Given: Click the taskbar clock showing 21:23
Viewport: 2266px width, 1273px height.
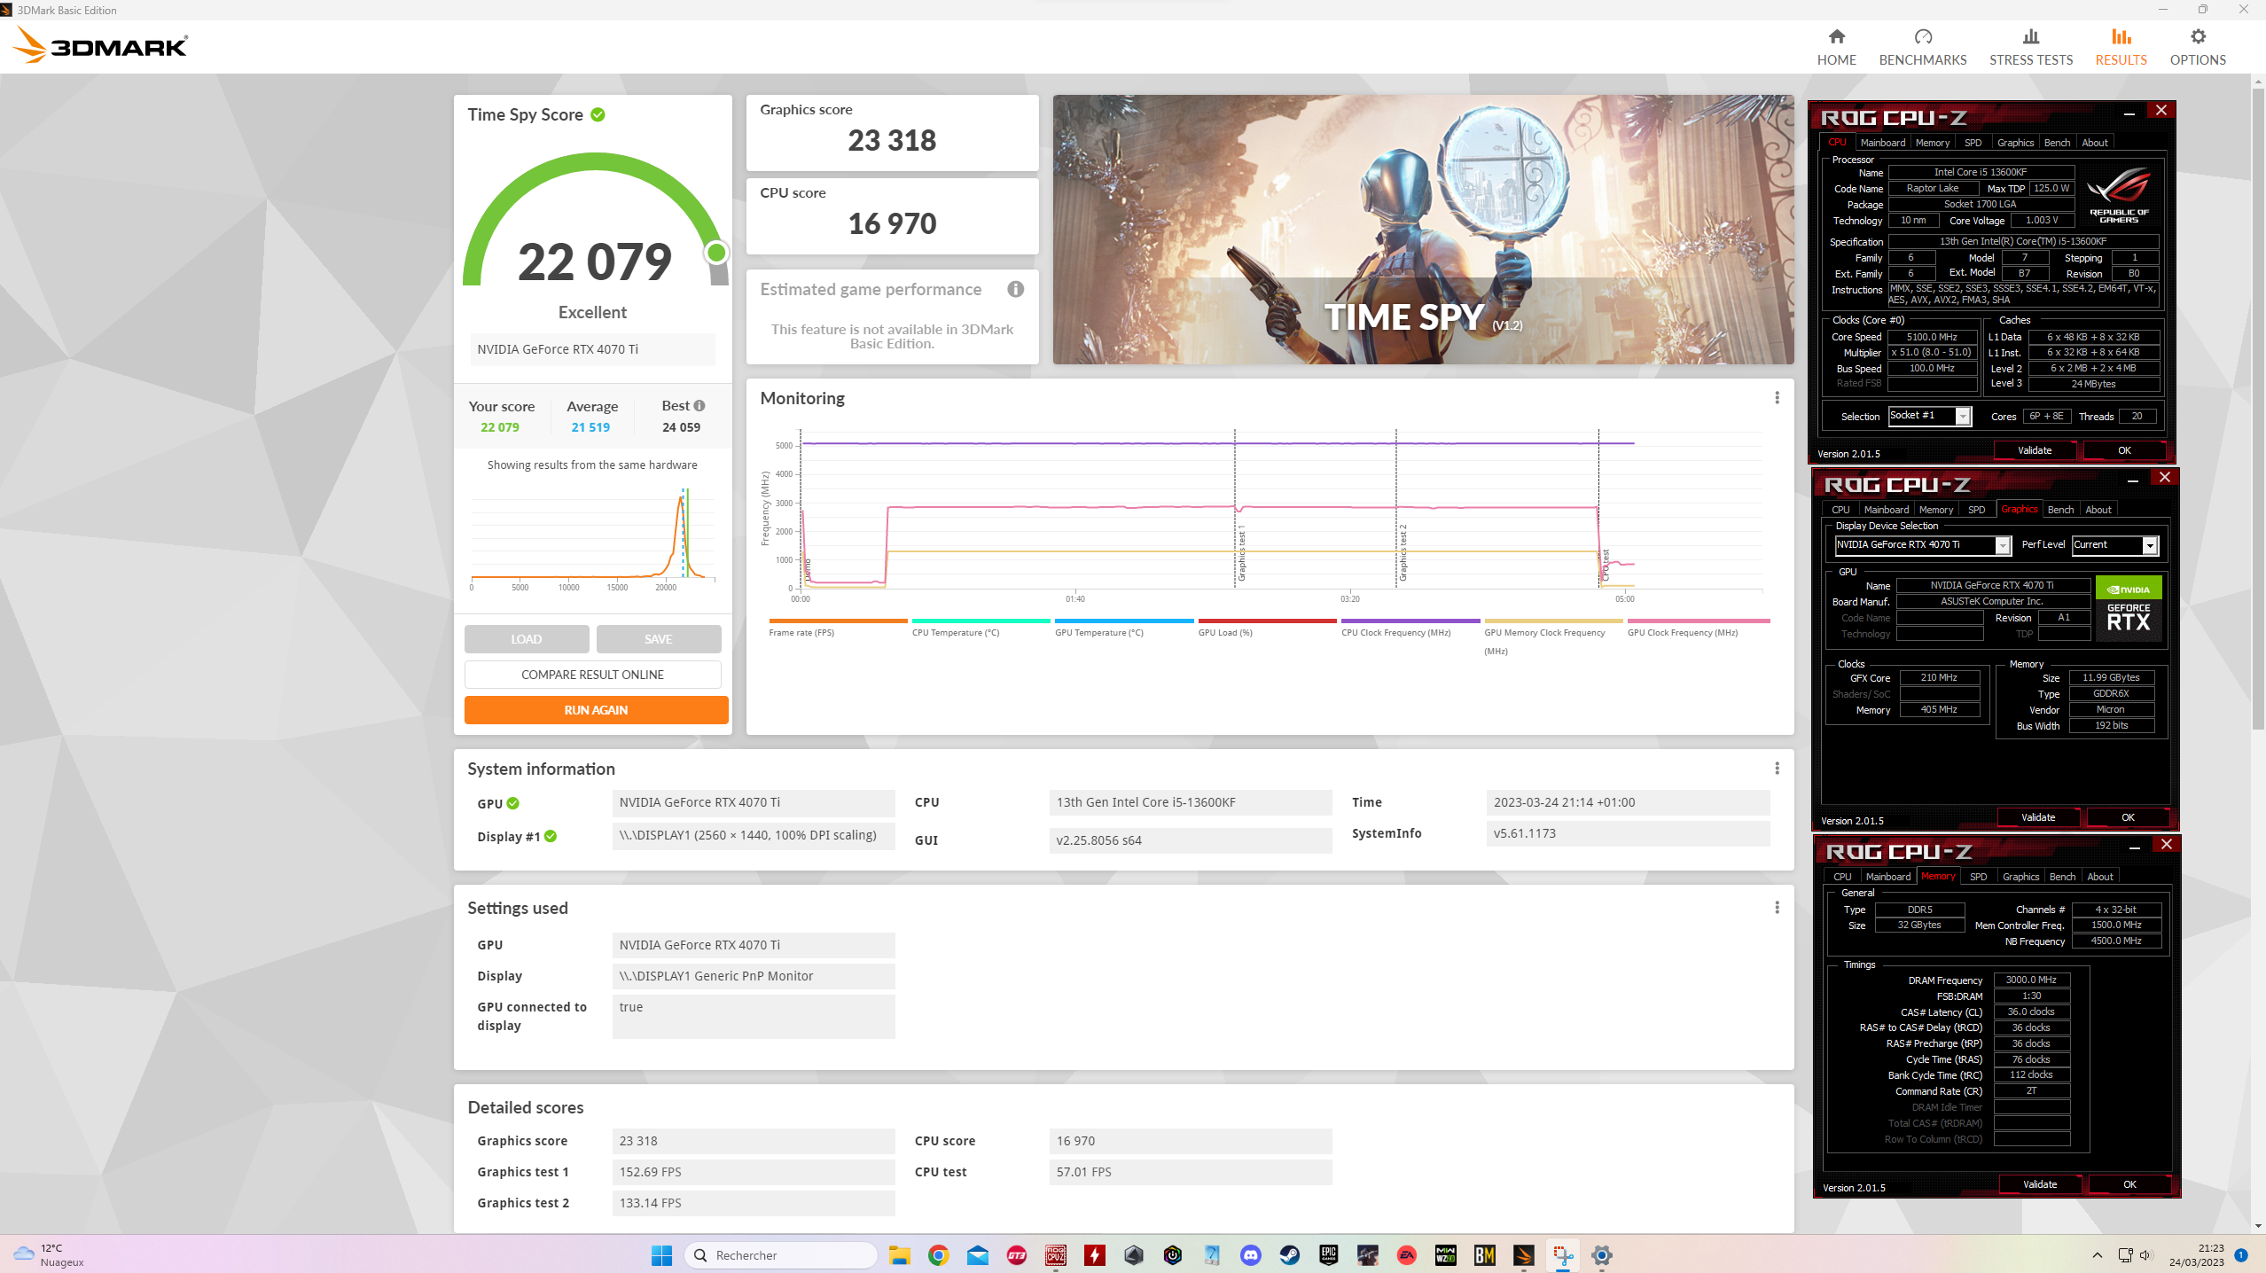Looking at the screenshot, I should [2197, 1255].
